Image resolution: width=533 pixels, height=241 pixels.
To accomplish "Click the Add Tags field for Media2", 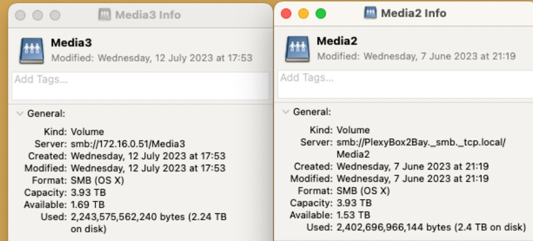I will point(405,84).
